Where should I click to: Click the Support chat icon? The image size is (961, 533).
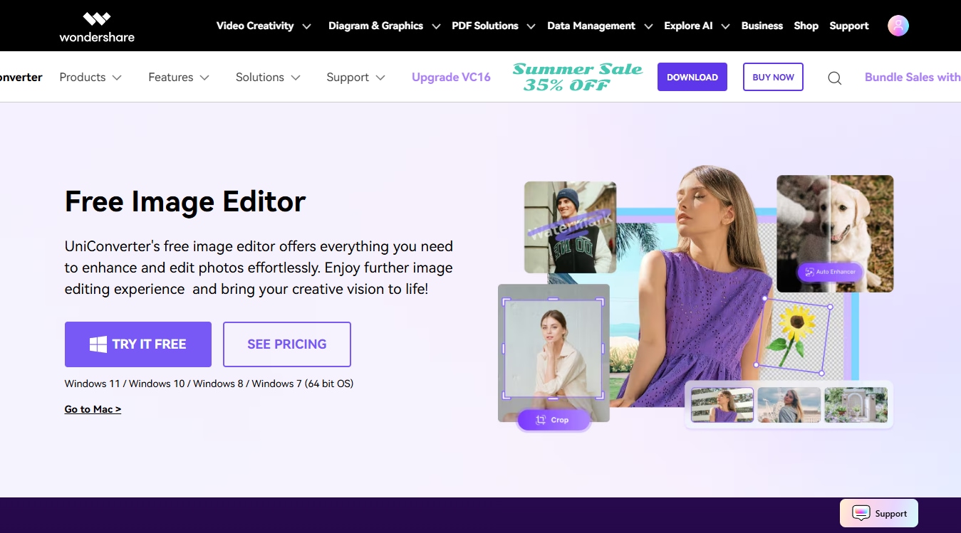pyautogui.click(x=861, y=513)
